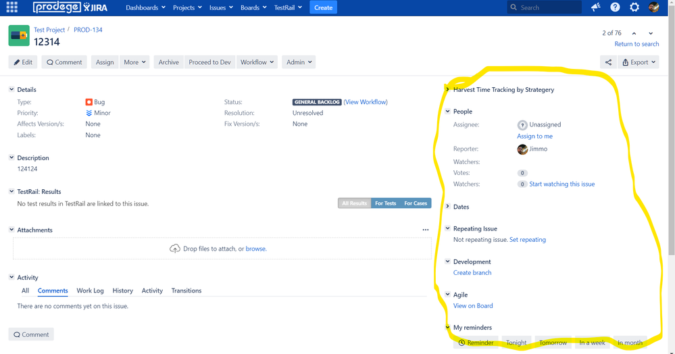The height and width of the screenshot is (354, 675).
Task: Click the View on Board link
Action: [473, 306]
